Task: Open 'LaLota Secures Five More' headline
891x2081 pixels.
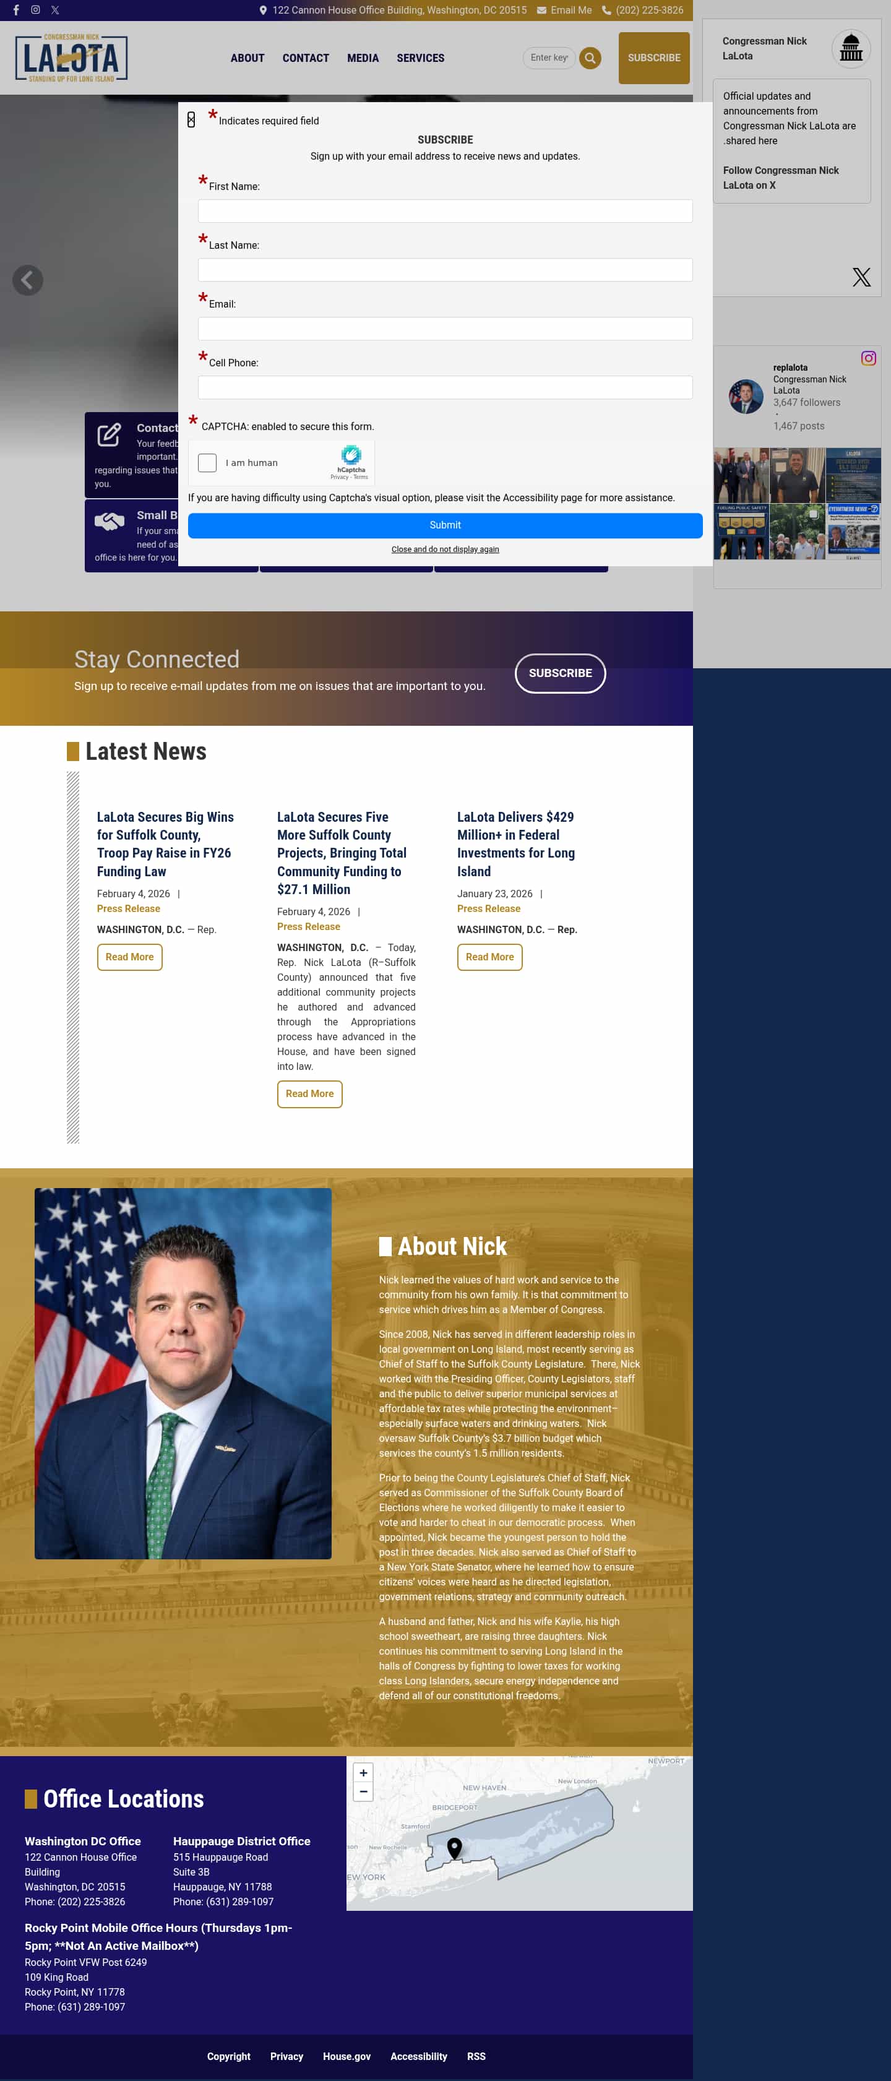Action: click(342, 853)
